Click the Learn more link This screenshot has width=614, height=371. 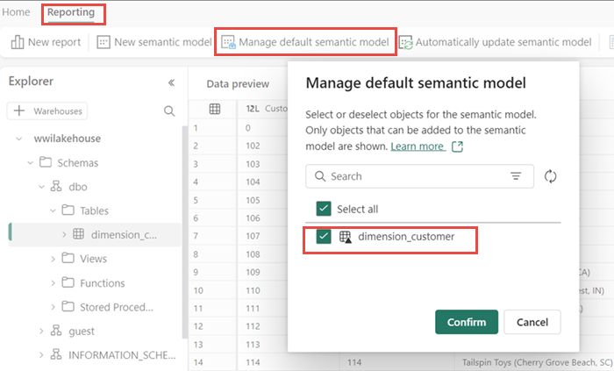(x=418, y=146)
